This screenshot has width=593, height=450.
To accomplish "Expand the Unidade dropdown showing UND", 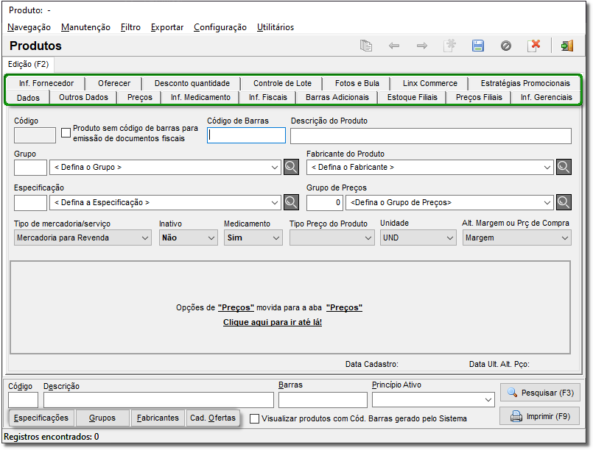I will pos(418,238).
